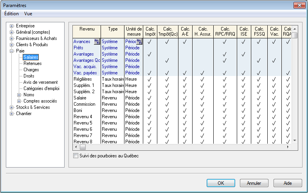Viewport: 308px width, 193px height.
Task: Open the Édition menu
Action: (x=11, y=14)
